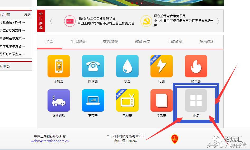Switch to the 生活缴费 tab
Viewport: 250px width, 150px height.
78,41
